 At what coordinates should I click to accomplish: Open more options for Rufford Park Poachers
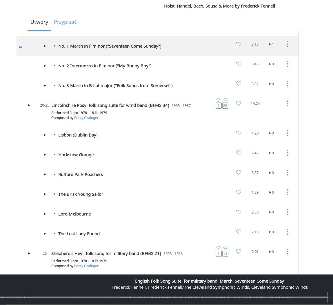[287, 173]
